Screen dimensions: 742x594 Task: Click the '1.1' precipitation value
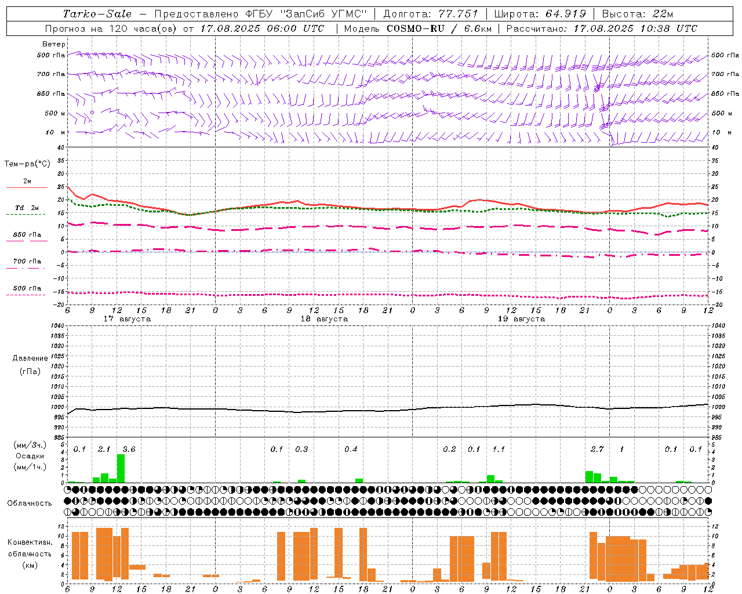coord(499,450)
